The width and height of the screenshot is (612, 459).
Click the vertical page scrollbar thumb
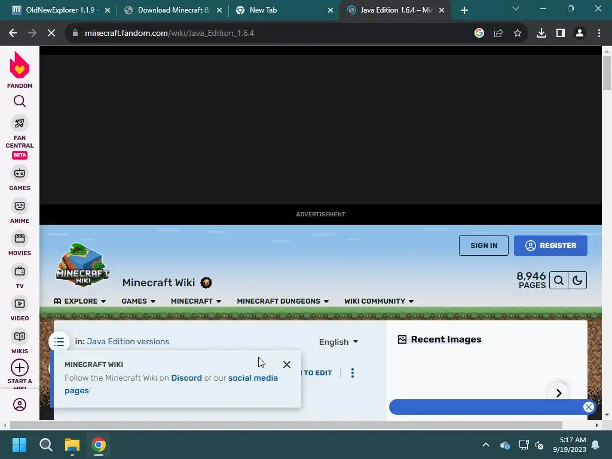point(607,73)
